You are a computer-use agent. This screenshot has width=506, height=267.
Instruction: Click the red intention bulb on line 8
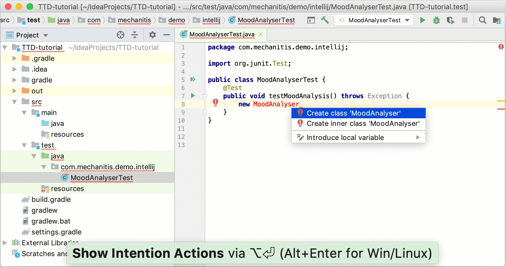(x=216, y=102)
